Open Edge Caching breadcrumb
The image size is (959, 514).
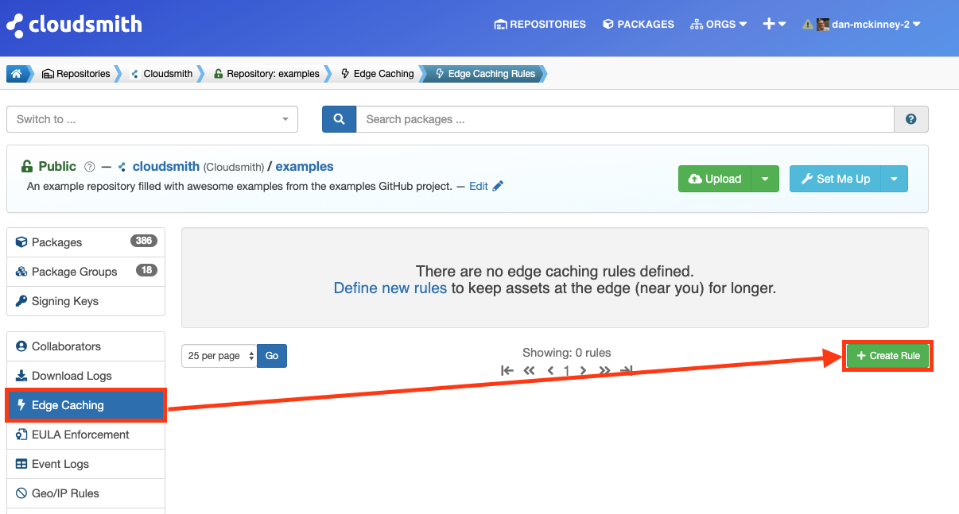point(378,74)
